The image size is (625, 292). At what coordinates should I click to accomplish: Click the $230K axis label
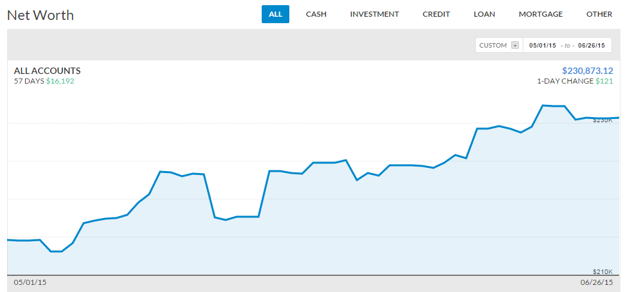coord(602,120)
